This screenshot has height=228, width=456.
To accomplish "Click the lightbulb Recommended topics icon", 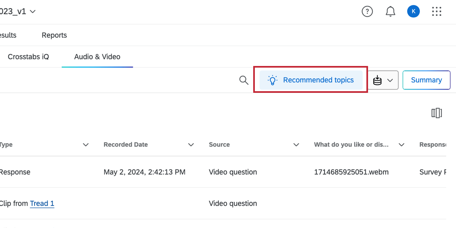I will click(273, 80).
